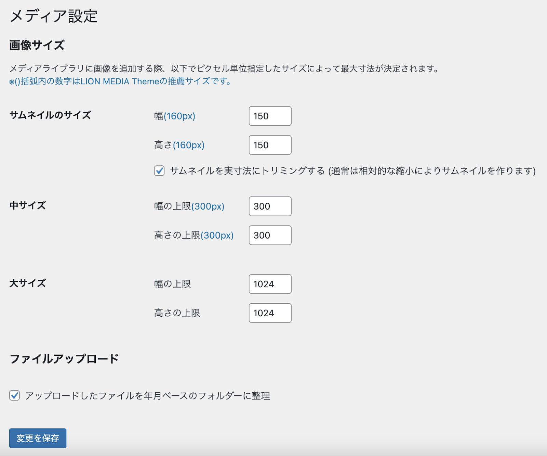Click the 幅の上限 label under 大サイズ
The height and width of the screenshot is (456, 547).
[172, 284]
